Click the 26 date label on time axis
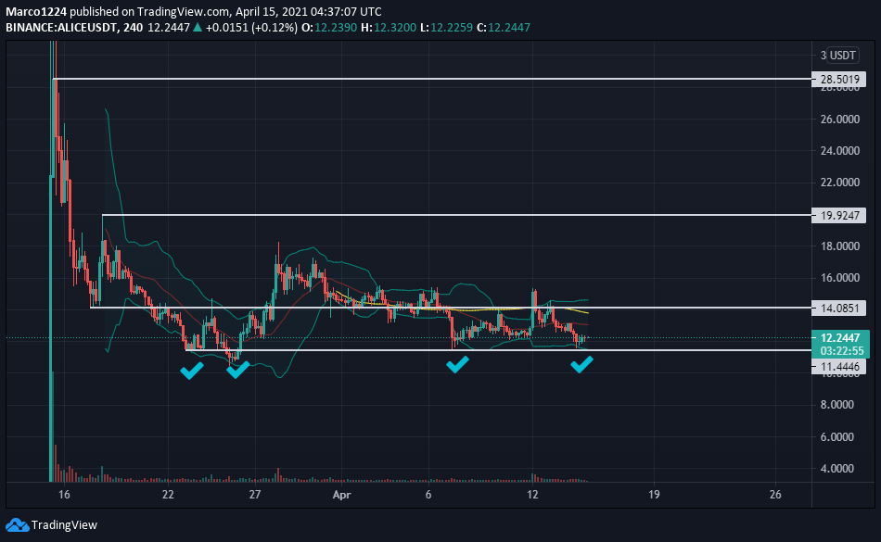Image resolution: width=881 pixels, height=542 pixels. [775, 495]
